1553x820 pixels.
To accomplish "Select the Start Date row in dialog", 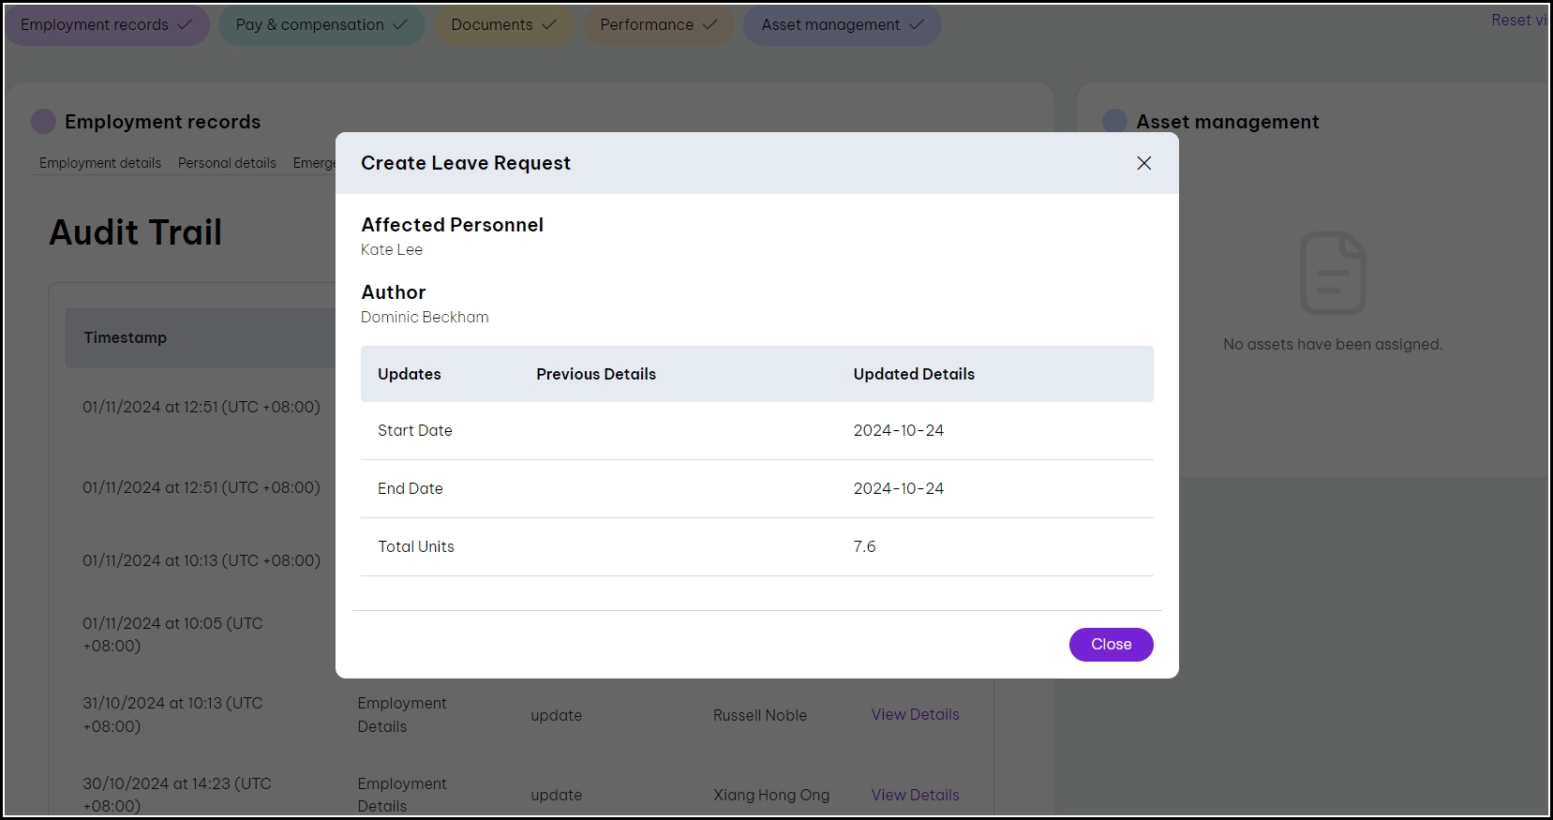I will [x=755, y=431].
